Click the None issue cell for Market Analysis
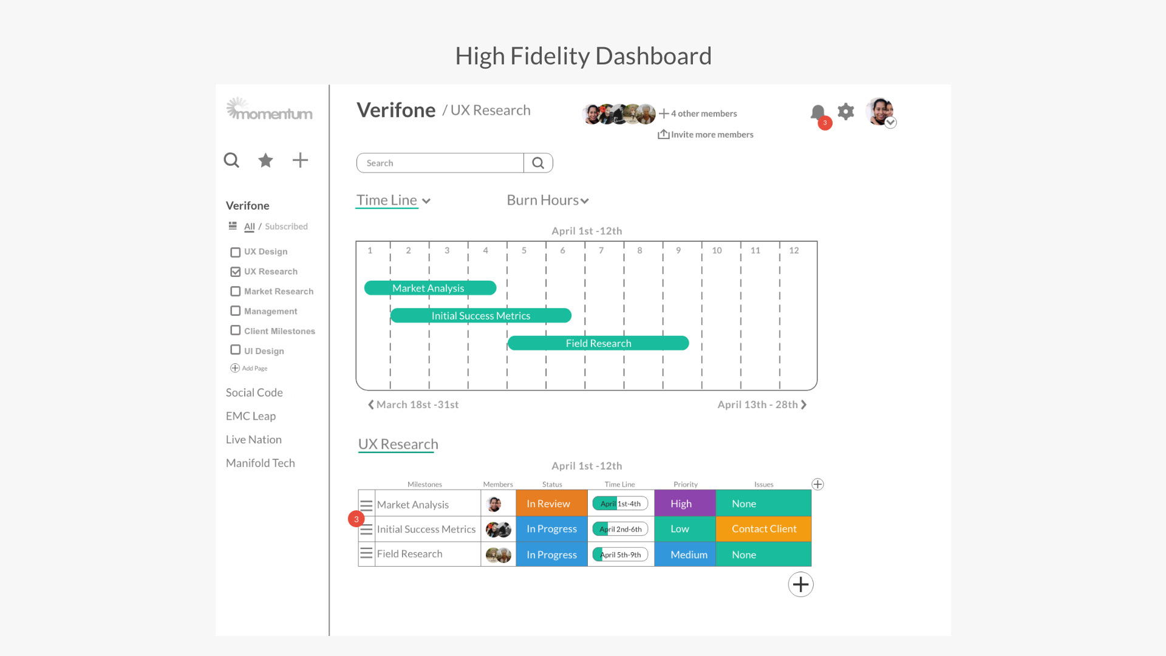 [x=764, y=504]
